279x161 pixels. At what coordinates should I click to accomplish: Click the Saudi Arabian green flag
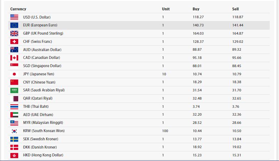(14, 90)
